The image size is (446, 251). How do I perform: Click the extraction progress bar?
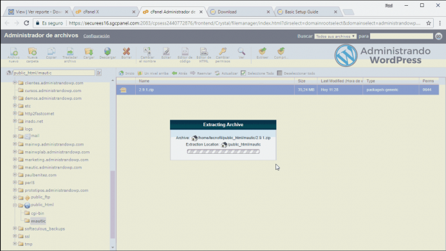pos(223,152)
